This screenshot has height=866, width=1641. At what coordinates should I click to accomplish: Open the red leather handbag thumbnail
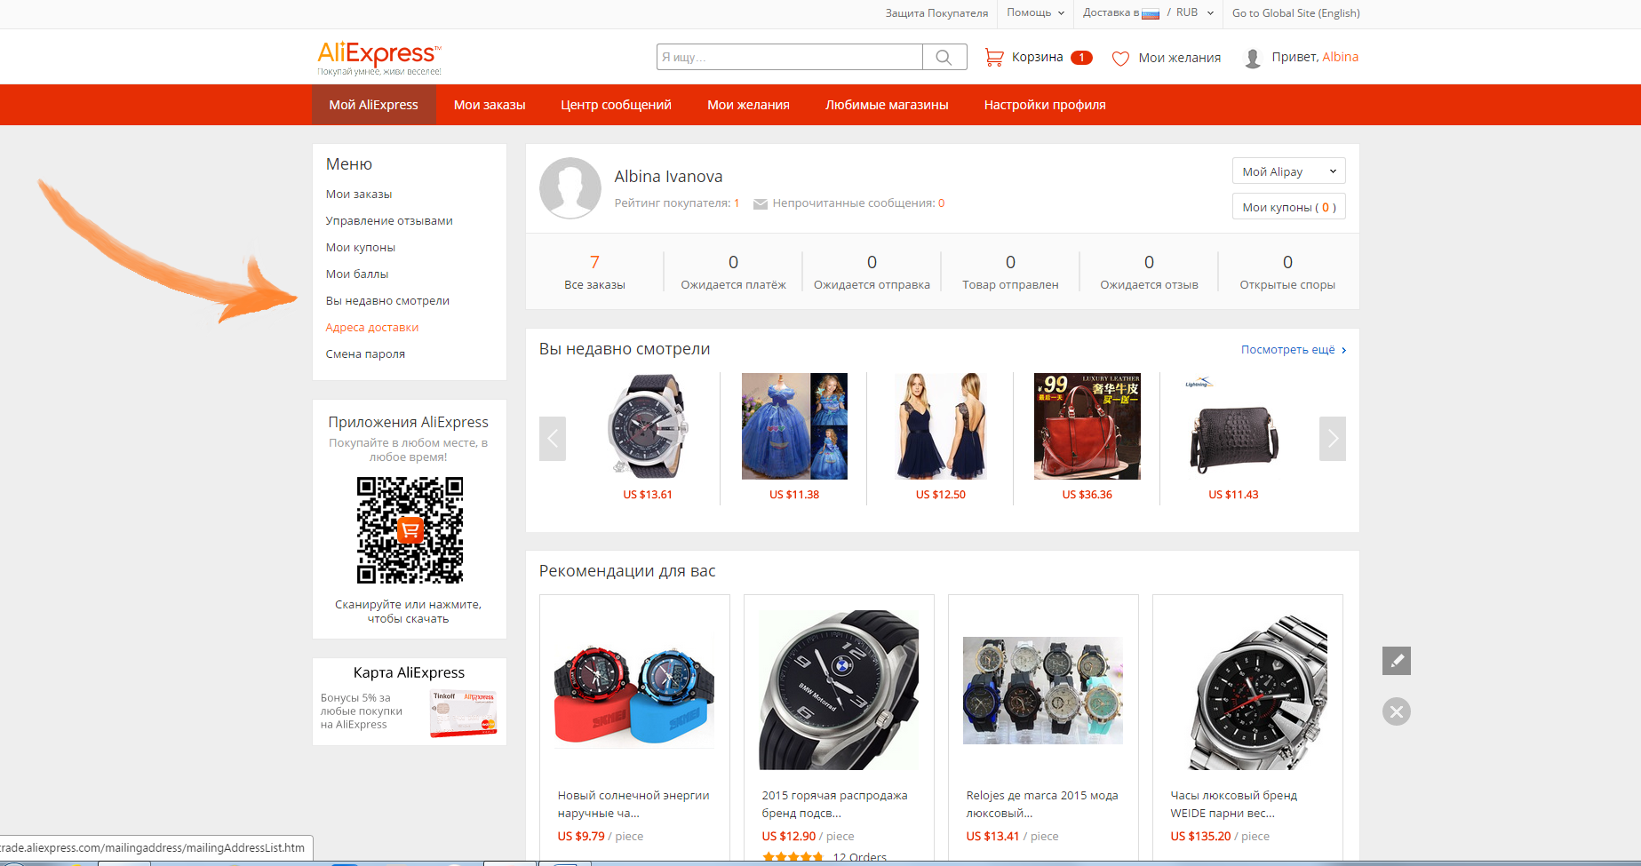[1087, 426]
